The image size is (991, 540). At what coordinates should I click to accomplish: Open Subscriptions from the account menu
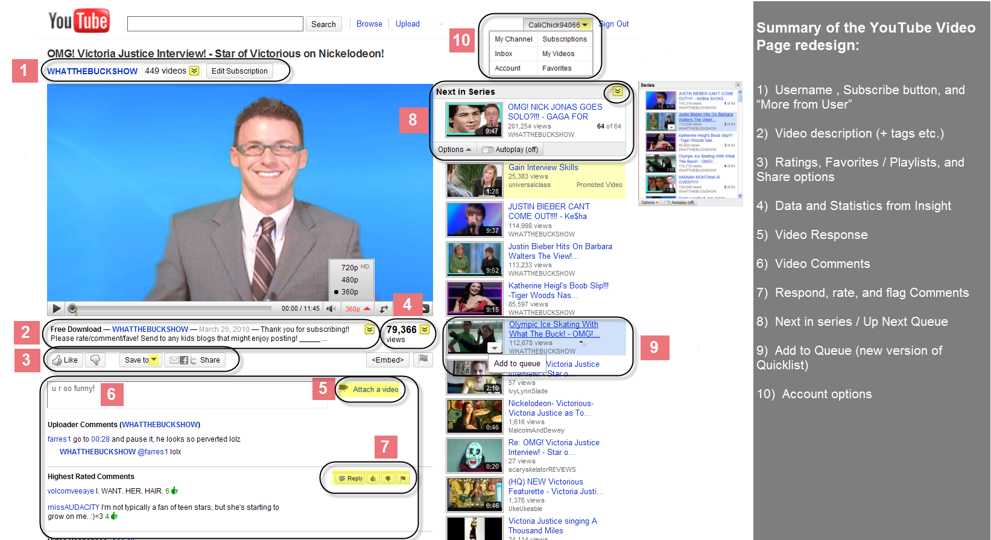(565, 39)
